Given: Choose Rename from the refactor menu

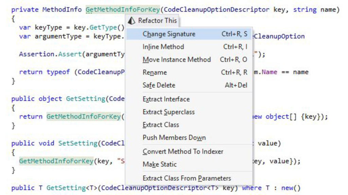Looking at the screenshot, I should (x=189, y=72).
